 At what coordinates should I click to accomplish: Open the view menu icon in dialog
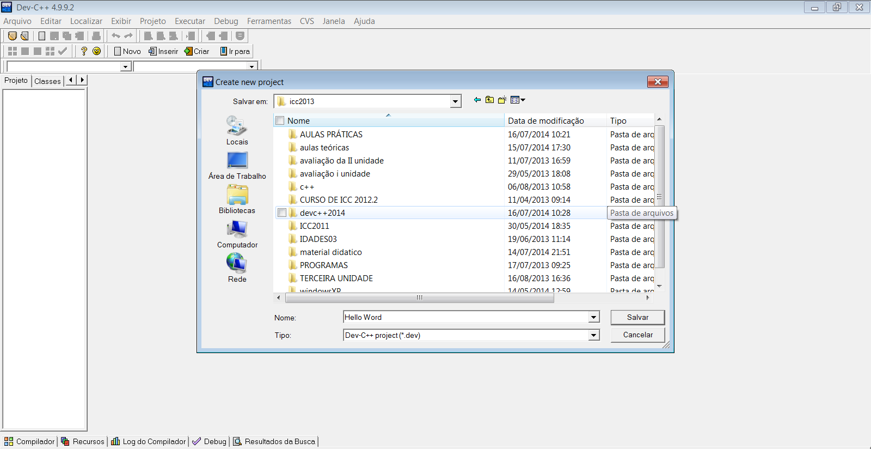(518, 100)
